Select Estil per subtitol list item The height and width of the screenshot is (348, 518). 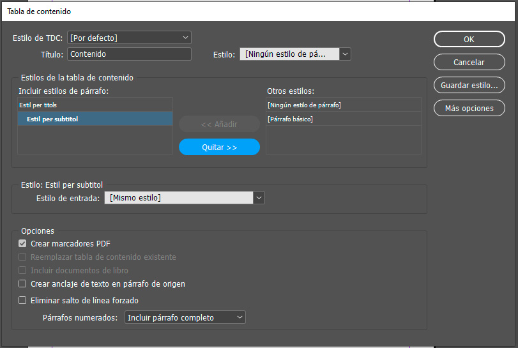point(95,119)
